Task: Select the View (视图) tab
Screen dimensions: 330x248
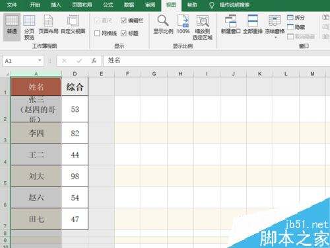Action: [x=171, y=5]
